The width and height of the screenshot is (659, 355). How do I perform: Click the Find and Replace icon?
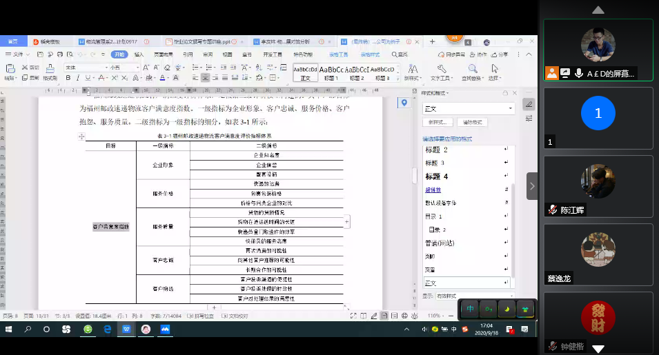(x=473, y=69)
